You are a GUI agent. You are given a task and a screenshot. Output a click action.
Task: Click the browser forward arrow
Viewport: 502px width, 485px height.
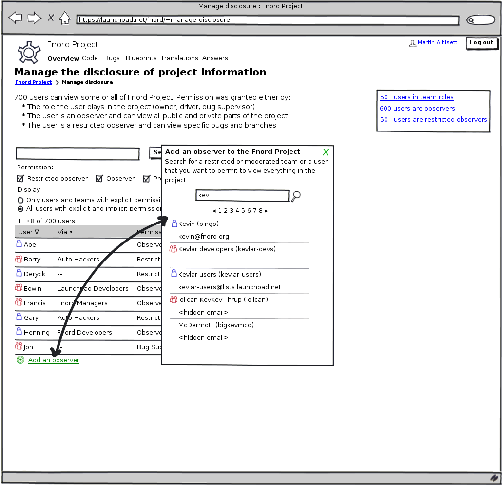pyautogui.click(x=34, y=19)
